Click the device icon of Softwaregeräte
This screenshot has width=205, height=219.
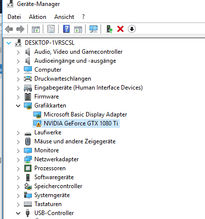[x=28, y=177]
